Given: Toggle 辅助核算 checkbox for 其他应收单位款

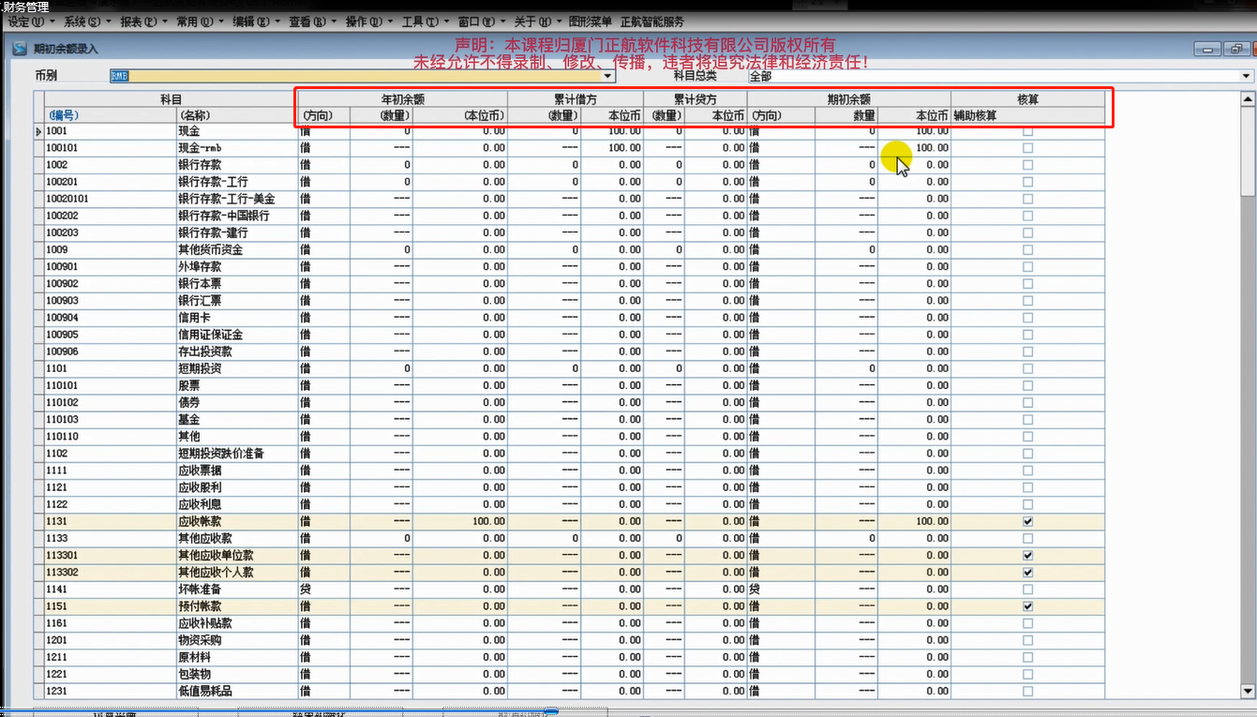Looking at the screenshot, I should 1028,556.
